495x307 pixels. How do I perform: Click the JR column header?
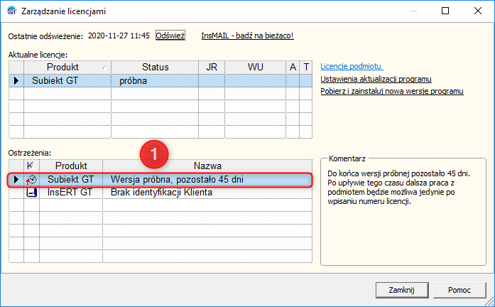(212, 68)
